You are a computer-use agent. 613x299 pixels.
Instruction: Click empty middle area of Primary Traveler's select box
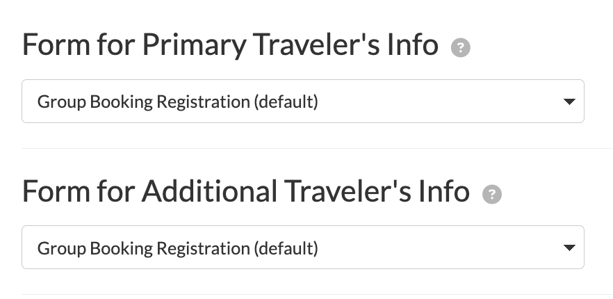click(x=438, y=102)
